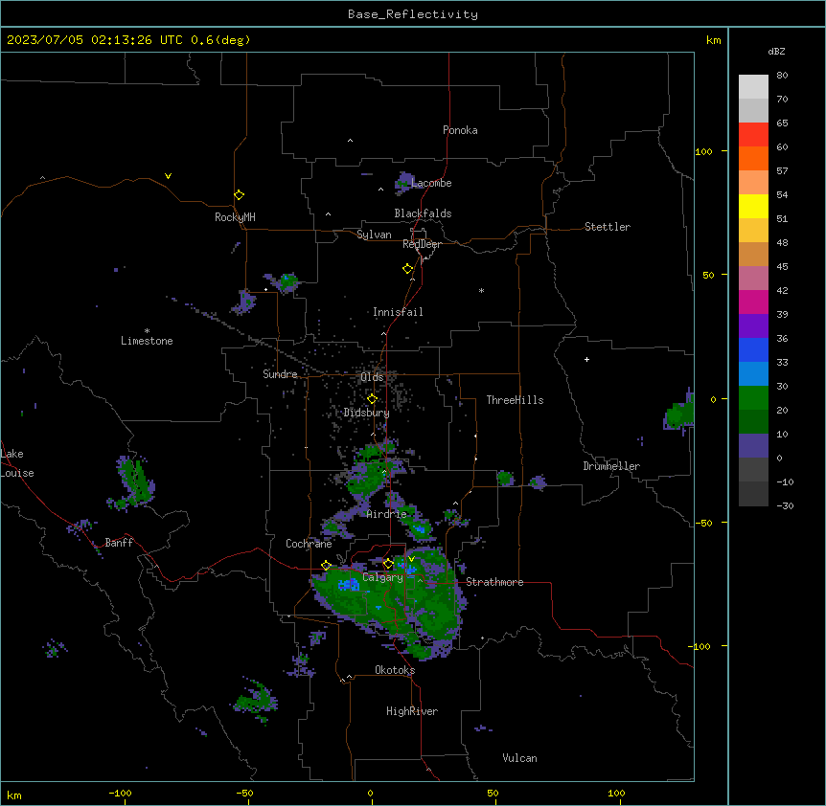
Task: Click the white plus marker north of Drumheller
Action: click(x=586, y=359)
